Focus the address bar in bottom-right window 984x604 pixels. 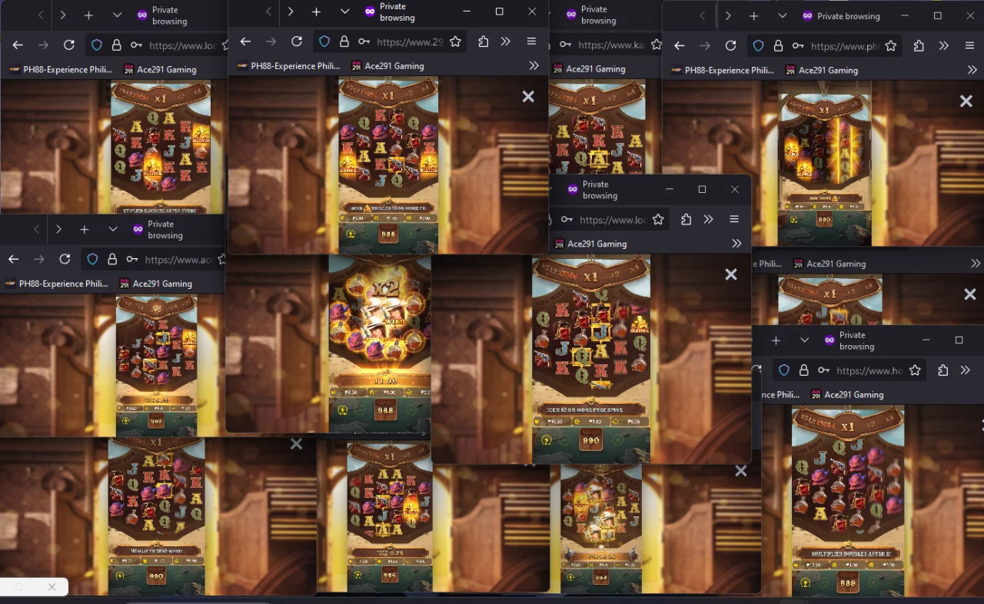[849, 370]
